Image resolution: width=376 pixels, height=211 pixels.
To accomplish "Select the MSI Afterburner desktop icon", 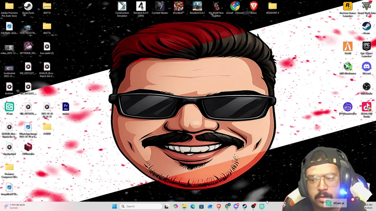I will (x=348, y=68).
